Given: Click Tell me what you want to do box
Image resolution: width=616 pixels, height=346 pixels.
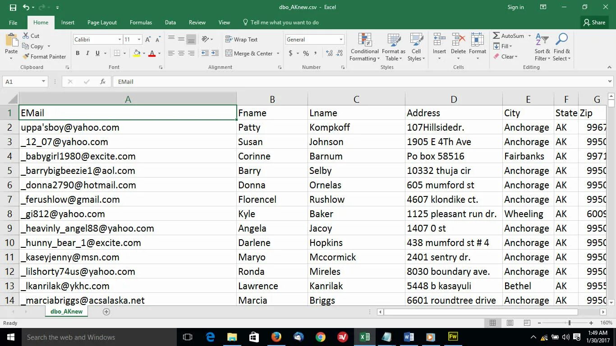Looking at the screenshot, I should pos(280,23).
